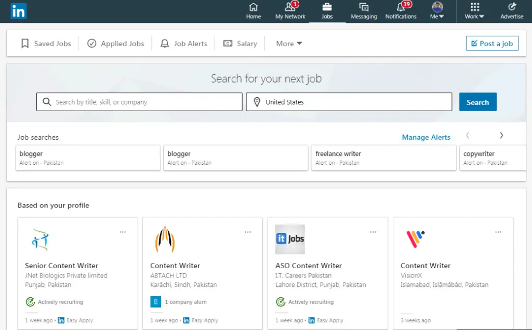Click the VisionX company logo

click(x=415, y=239)
